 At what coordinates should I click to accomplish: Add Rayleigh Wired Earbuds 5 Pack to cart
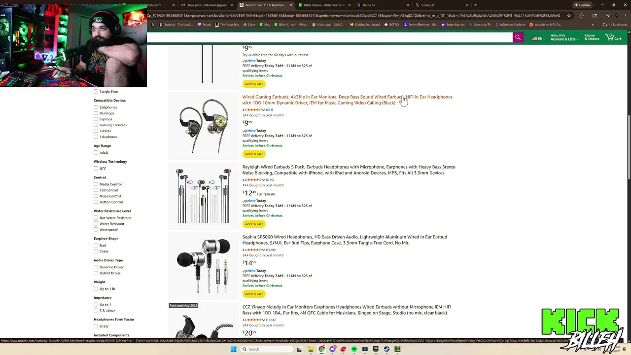click(x=254, y=224)
